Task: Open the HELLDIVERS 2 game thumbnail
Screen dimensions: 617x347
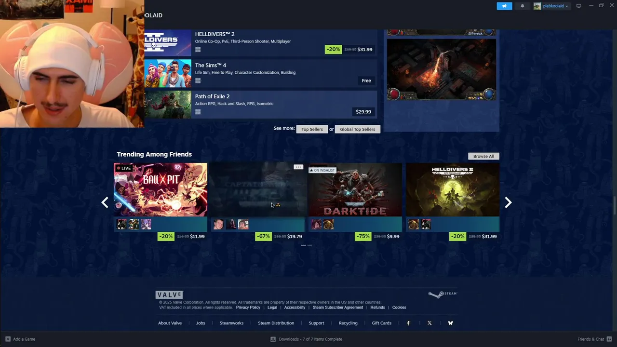Action: pos(168,43)
